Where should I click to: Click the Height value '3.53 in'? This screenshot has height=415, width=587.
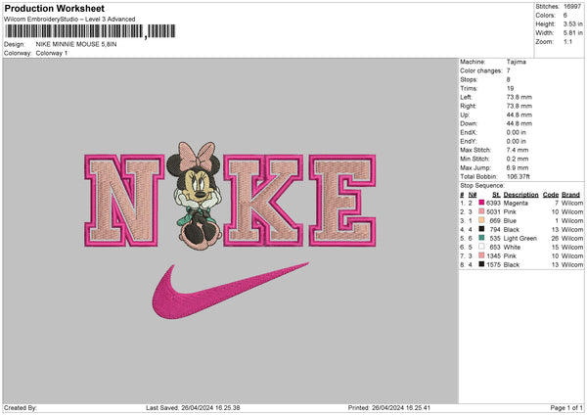572,23
